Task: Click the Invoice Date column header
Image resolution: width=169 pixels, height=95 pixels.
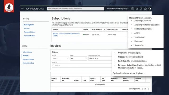Action: (x=93, y=79)
